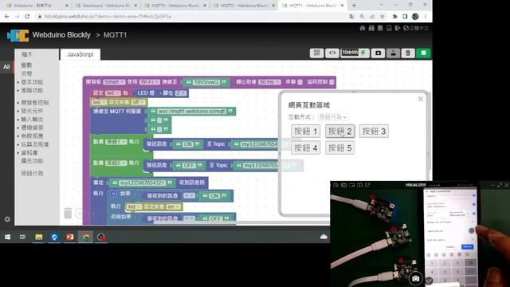Open the WiFi connection dropdown in block
The height and width of the screenshot is (287, 510).
tap(150, 81)
